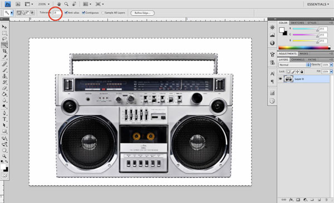Image resolution: width=334 pixels, height=203 pixels.
Task: Select the Magic Wand tool in toolbox
Action: pyautogui.click(x=4, y=45)
